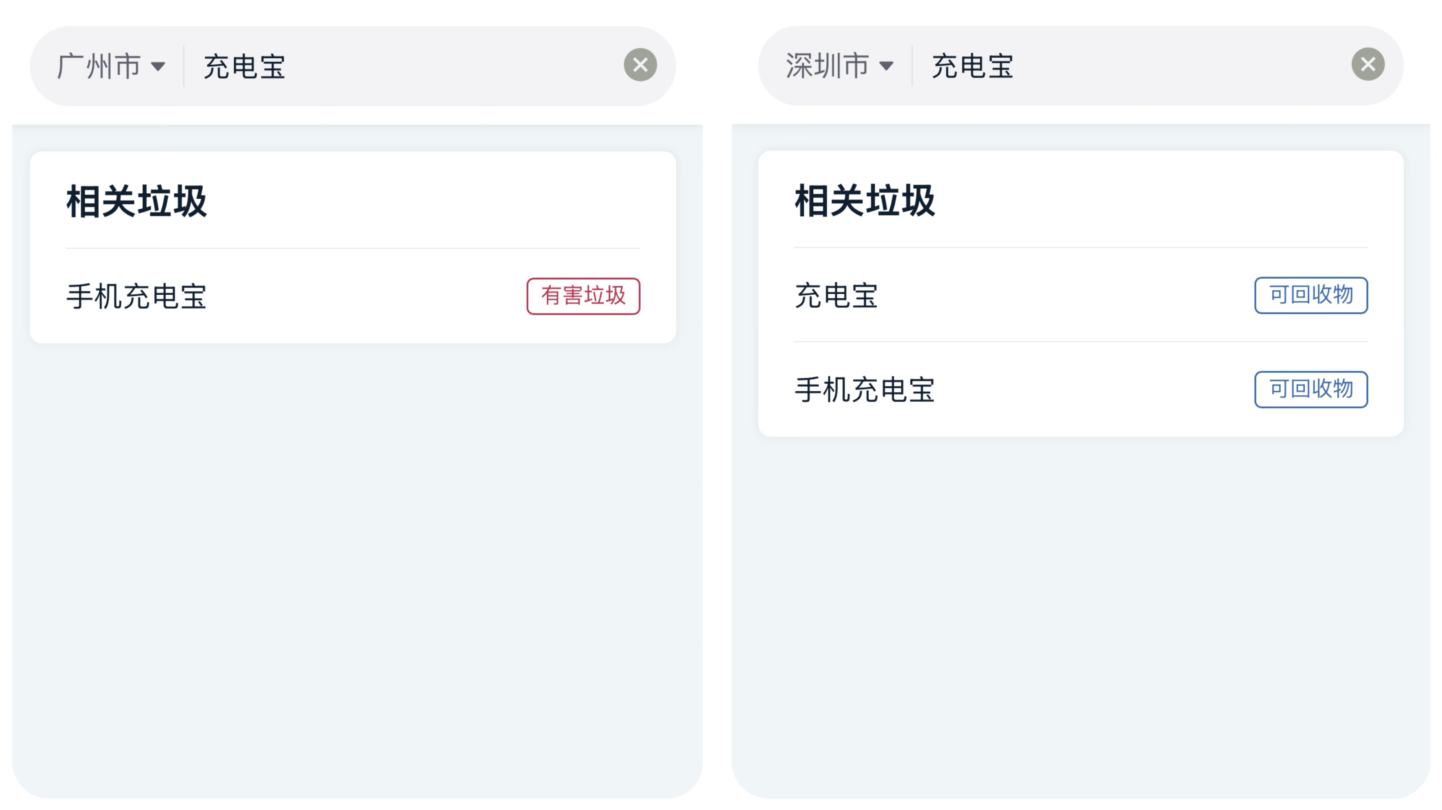Click the 手机充电宝 row in the Guangzhou card
This screenshot has width=1442, height=810.
coord(353,296)
